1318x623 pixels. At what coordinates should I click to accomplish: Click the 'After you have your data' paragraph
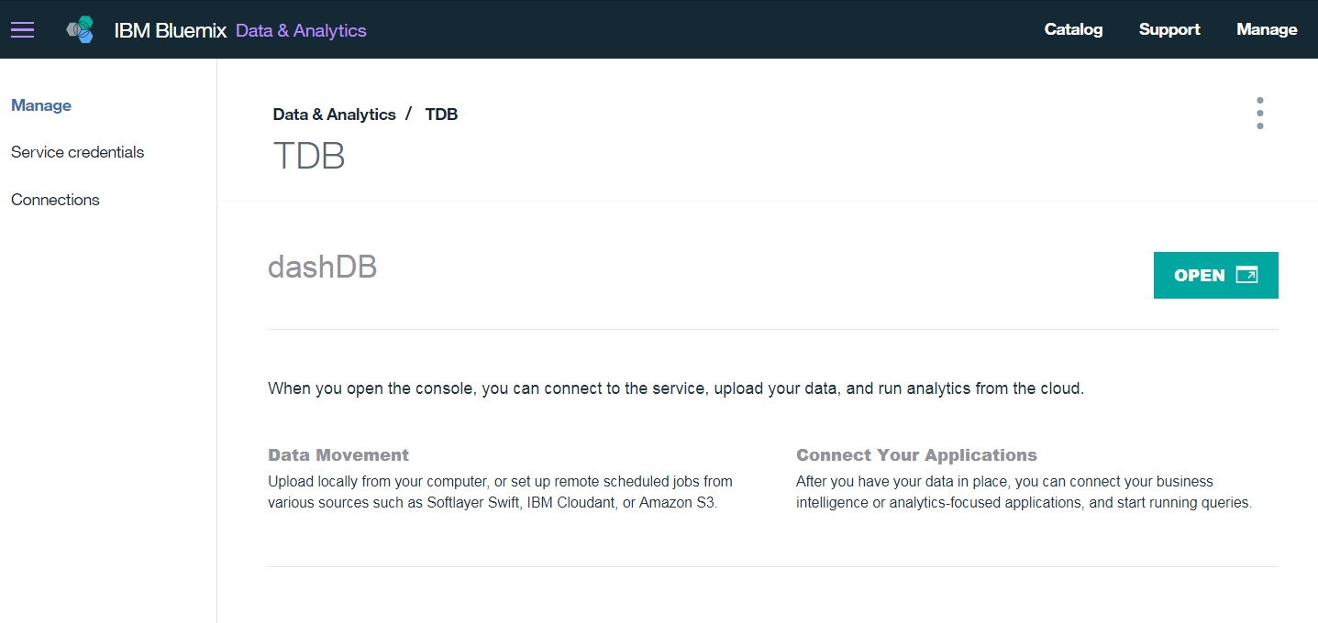point(1024,492)
